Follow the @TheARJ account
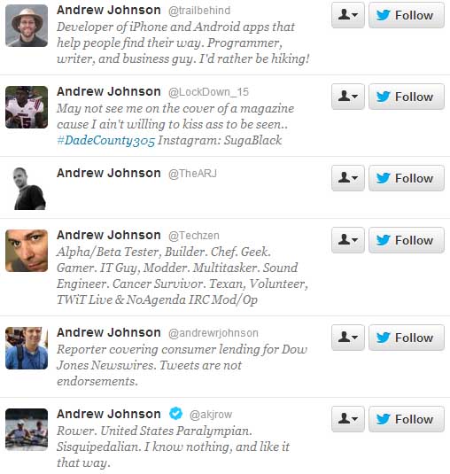The image size is (450, 474). coord(407,178)
